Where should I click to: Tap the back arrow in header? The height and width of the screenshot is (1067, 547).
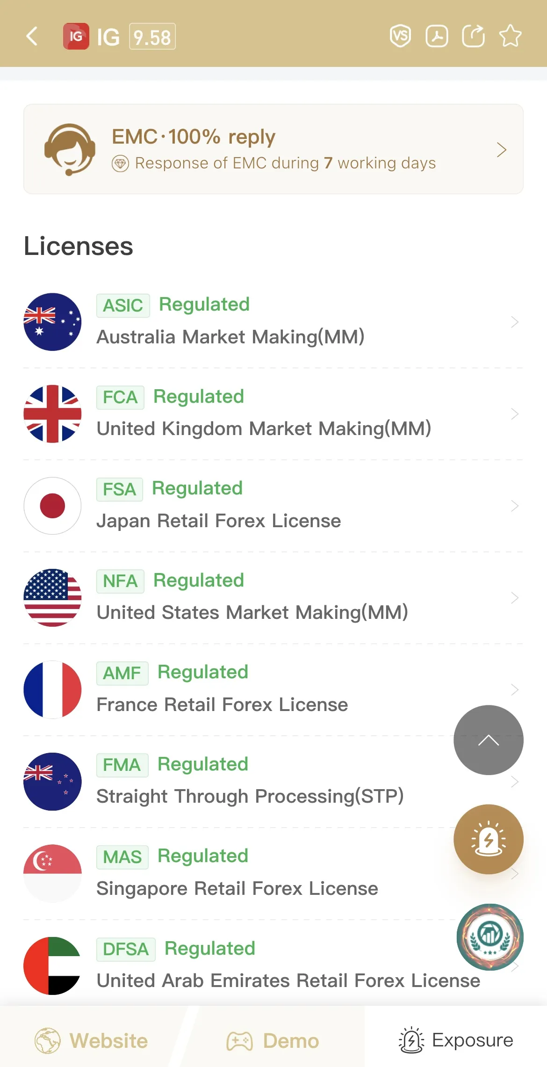coord(32,36)
